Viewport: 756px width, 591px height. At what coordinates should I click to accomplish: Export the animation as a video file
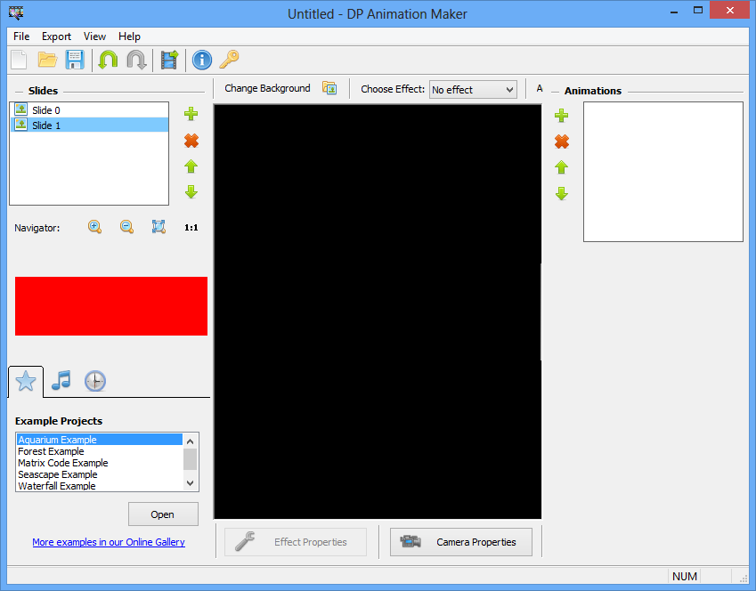click(169, 60)
